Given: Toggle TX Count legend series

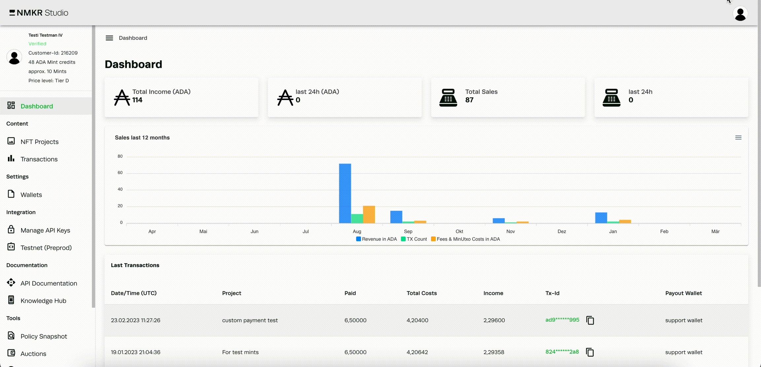Looking at the screenshot, I should click(x=414, y=239).
